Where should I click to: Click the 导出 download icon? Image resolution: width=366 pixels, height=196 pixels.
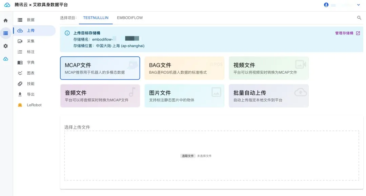pos(20,94)
